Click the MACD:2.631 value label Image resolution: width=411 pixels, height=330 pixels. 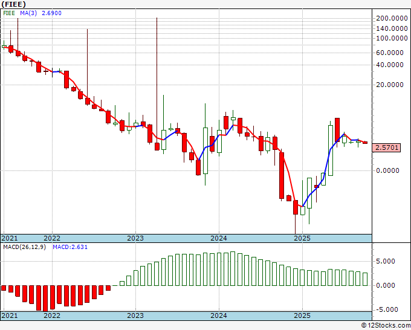point(70,247)
